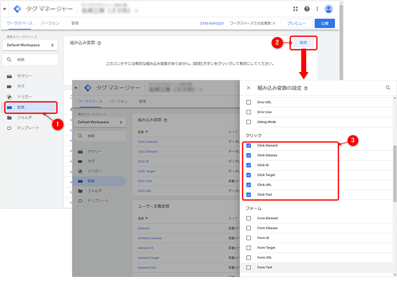Open the Default Workspace selector in back window
The width and height of the screenshot is (397, 283).
pyautogui.click(x=30, y=45)
